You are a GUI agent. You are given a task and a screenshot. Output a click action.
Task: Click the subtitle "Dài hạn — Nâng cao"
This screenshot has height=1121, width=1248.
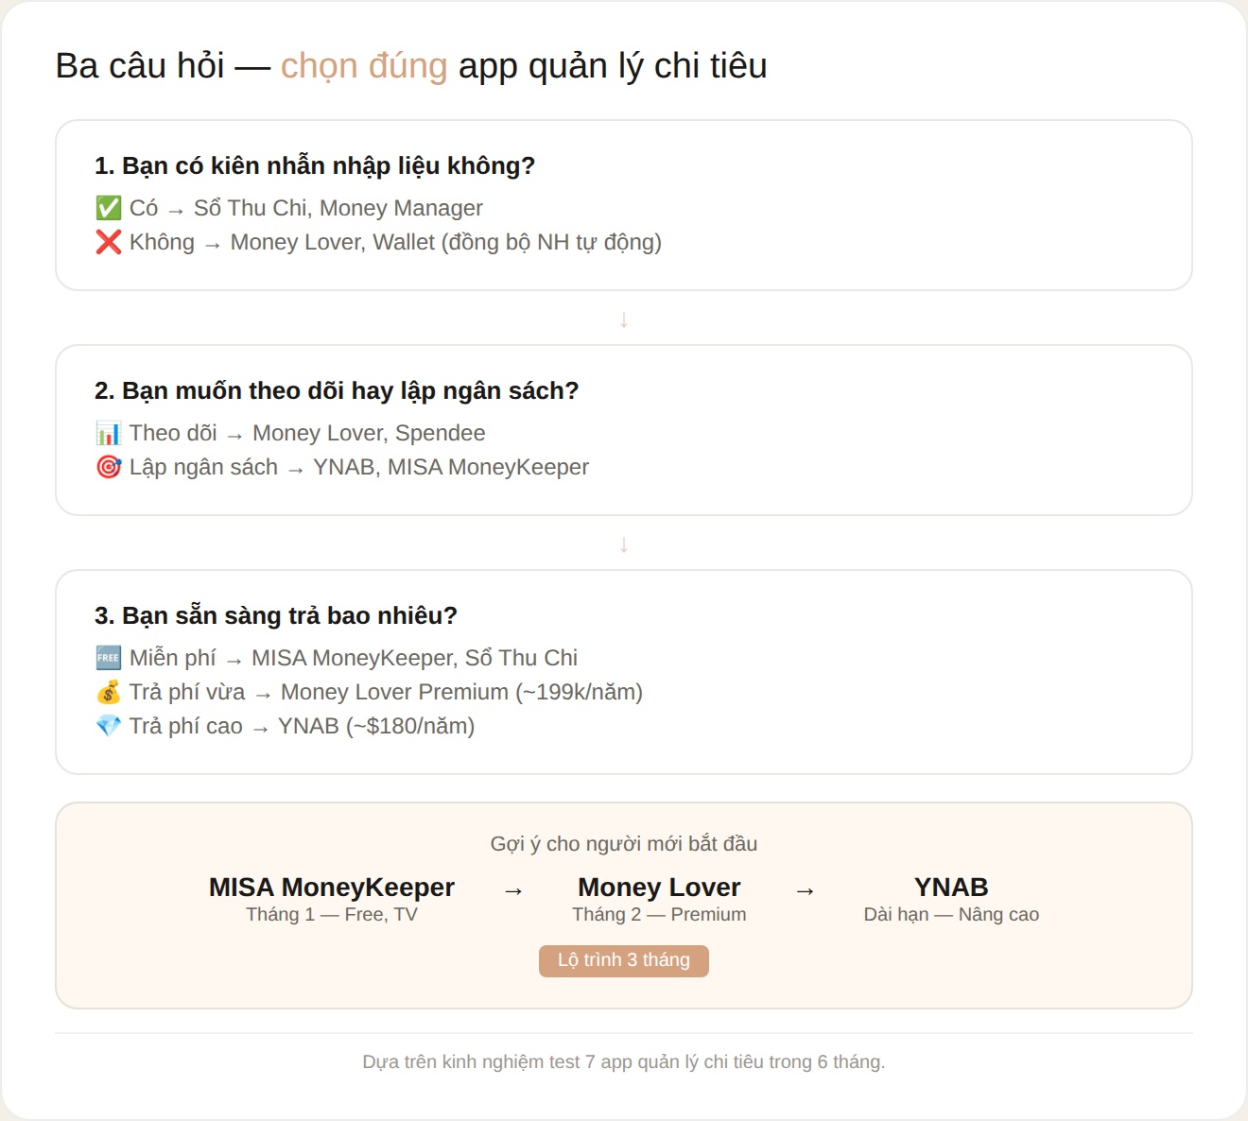[951, 915]
